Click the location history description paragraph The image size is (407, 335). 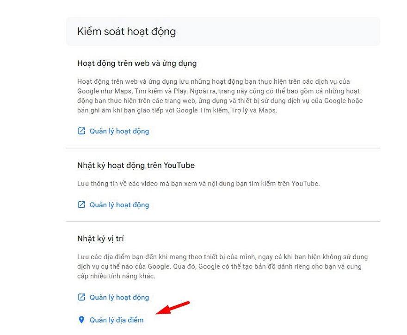[x=222, y=267]
